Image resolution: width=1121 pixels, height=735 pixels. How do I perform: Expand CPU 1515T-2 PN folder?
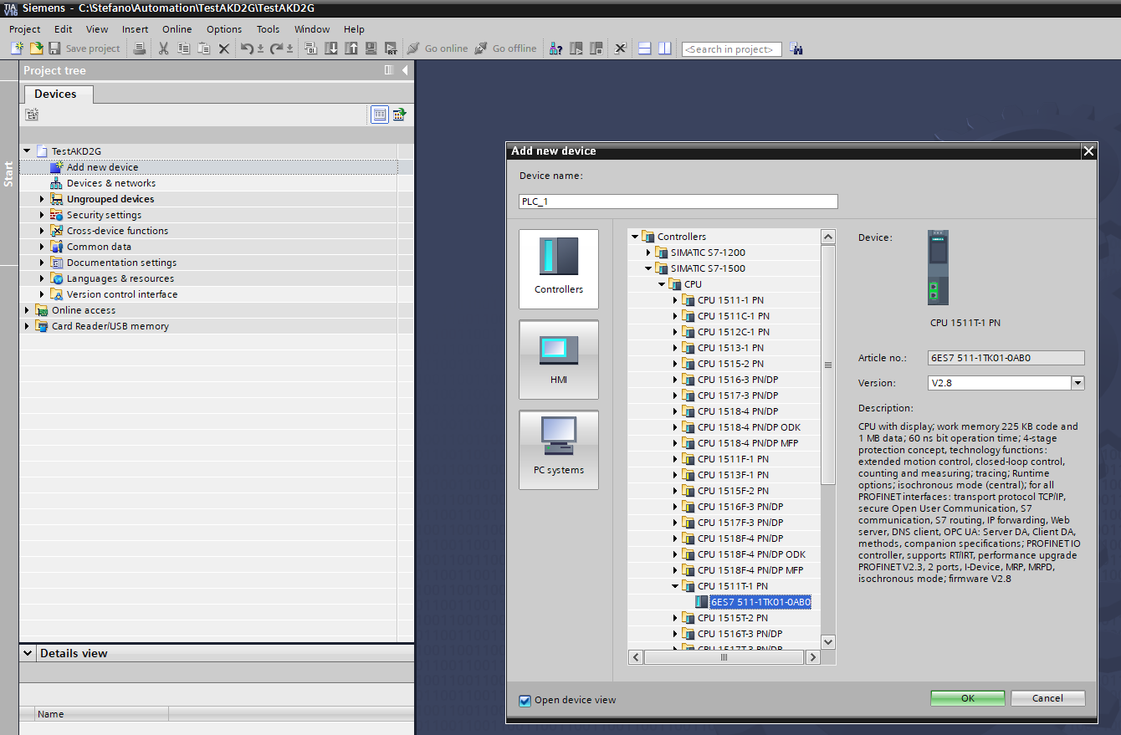(x=675, y=618)
